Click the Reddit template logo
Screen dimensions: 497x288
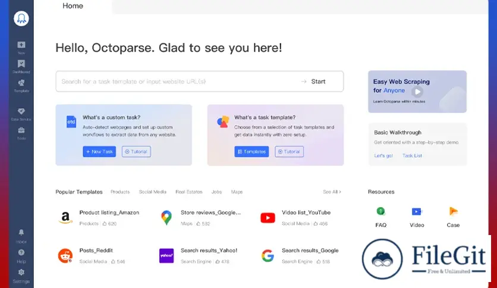pos(65,256)
